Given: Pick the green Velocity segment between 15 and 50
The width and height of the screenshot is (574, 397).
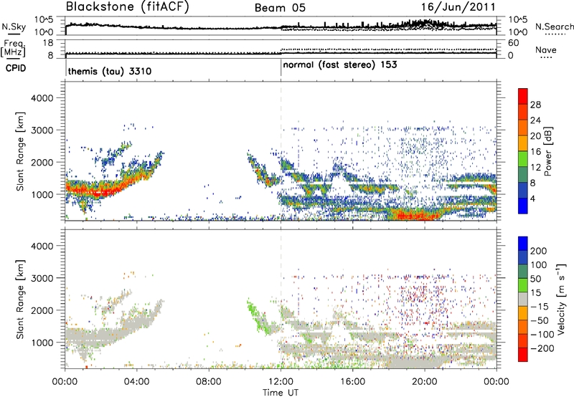Looking at the screenshot, I should coord(523,285).
